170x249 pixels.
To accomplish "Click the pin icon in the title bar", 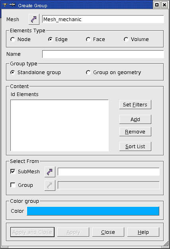I will (12, 5).
